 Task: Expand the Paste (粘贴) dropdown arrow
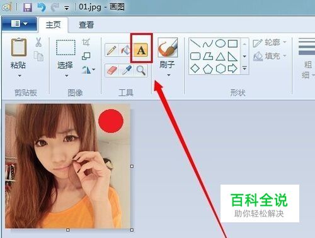[x=20, y=75]
